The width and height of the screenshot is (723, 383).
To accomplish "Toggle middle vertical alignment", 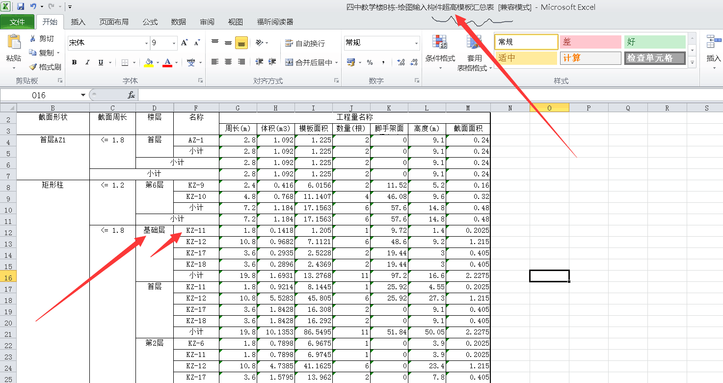I will click(x=228, y=43).
